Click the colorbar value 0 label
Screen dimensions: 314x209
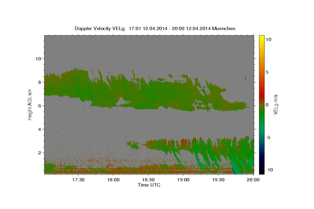(267, 105)
